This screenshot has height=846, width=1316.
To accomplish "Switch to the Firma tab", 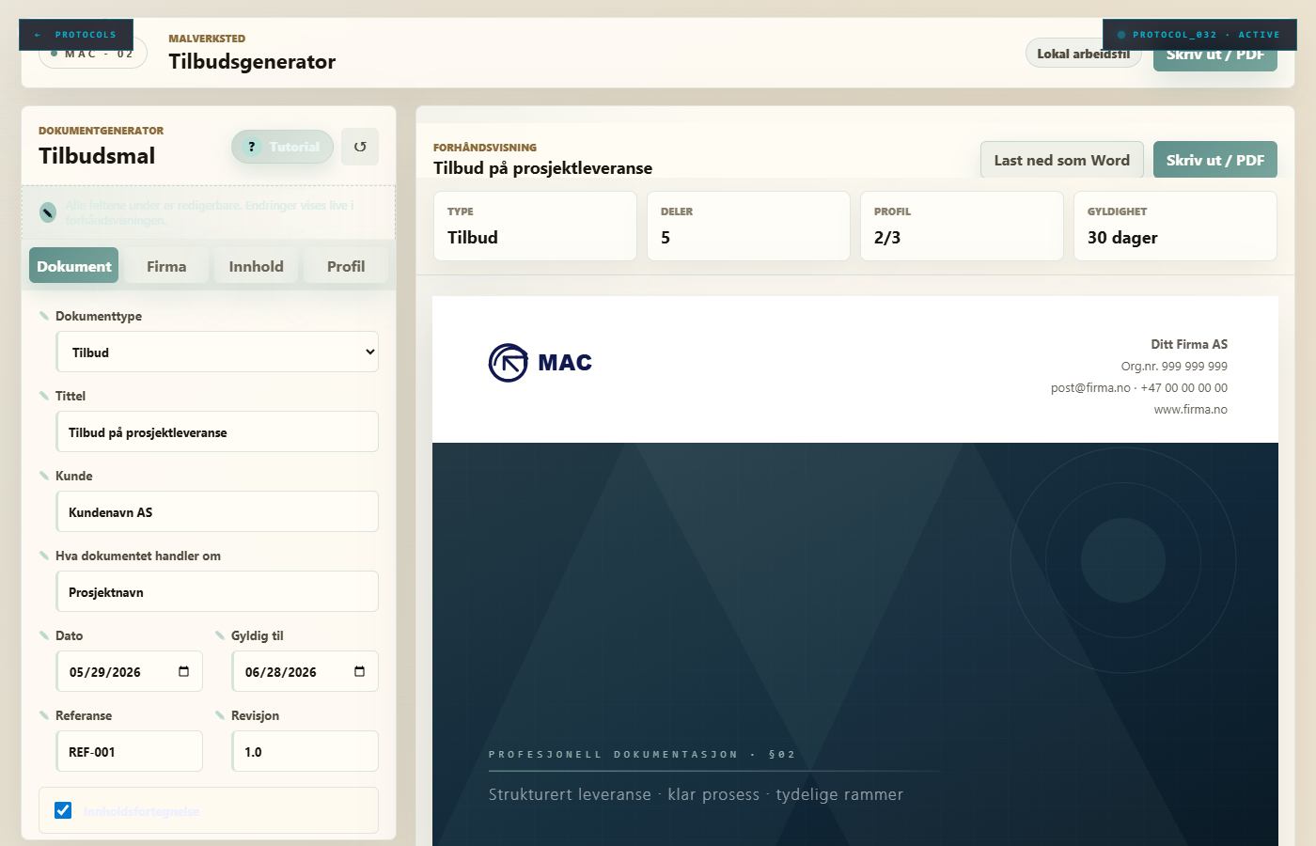I will pos(166,266).
